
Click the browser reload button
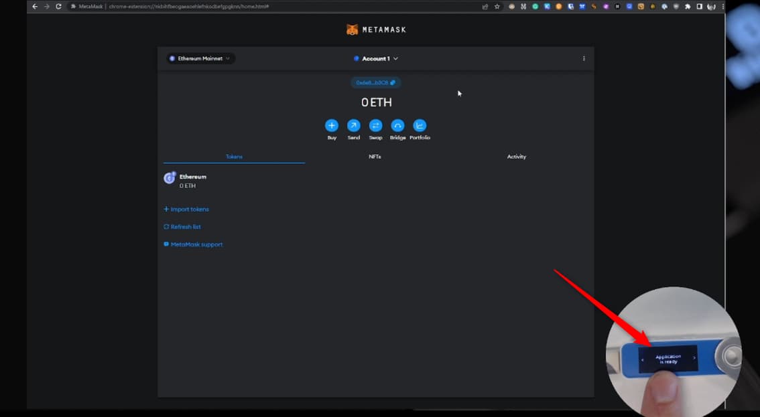(58, 6)
